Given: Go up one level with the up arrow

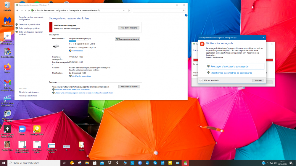Looking at the screenshot, I should point(29,10).
